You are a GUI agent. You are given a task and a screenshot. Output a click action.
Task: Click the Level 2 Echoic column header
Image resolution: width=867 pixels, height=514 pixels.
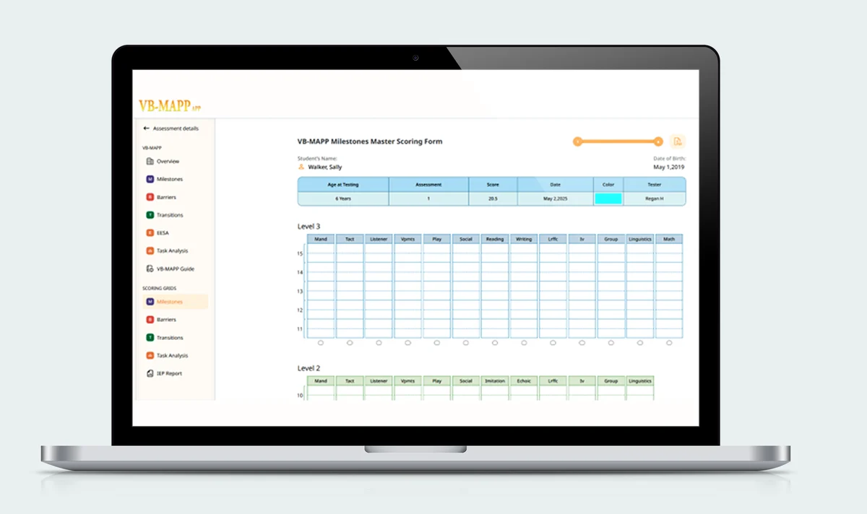pyautogui.click(x=524, y=380)
